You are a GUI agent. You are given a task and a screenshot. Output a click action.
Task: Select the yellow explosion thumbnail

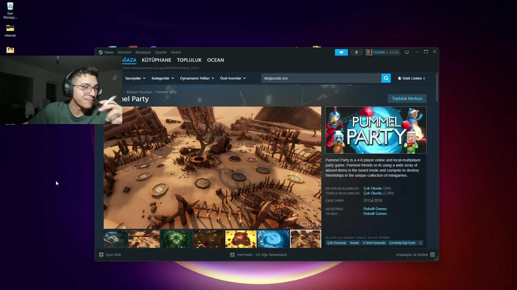pos(241,239)
